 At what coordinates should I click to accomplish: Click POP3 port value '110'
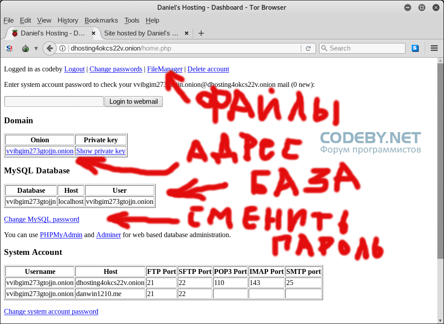230,283
